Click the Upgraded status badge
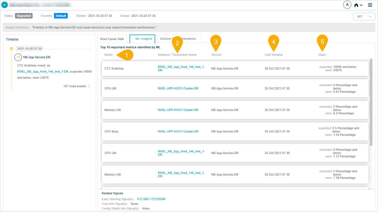Image resolution: width=378 pixels, height=212 pixels. [24, 16]
